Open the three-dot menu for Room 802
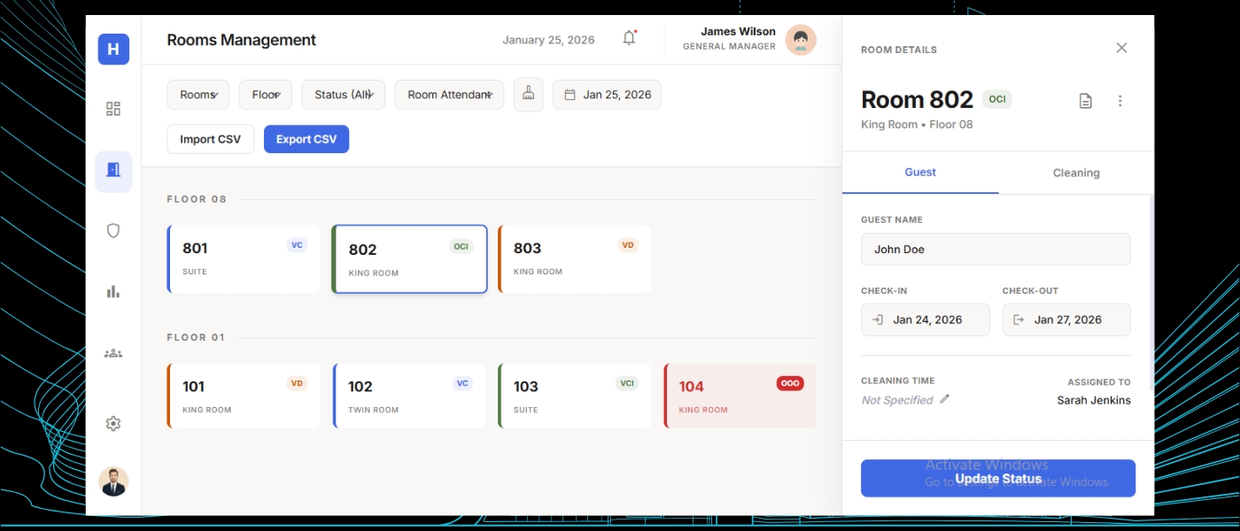1240x531 pixels. click(x=1120, y=101)
